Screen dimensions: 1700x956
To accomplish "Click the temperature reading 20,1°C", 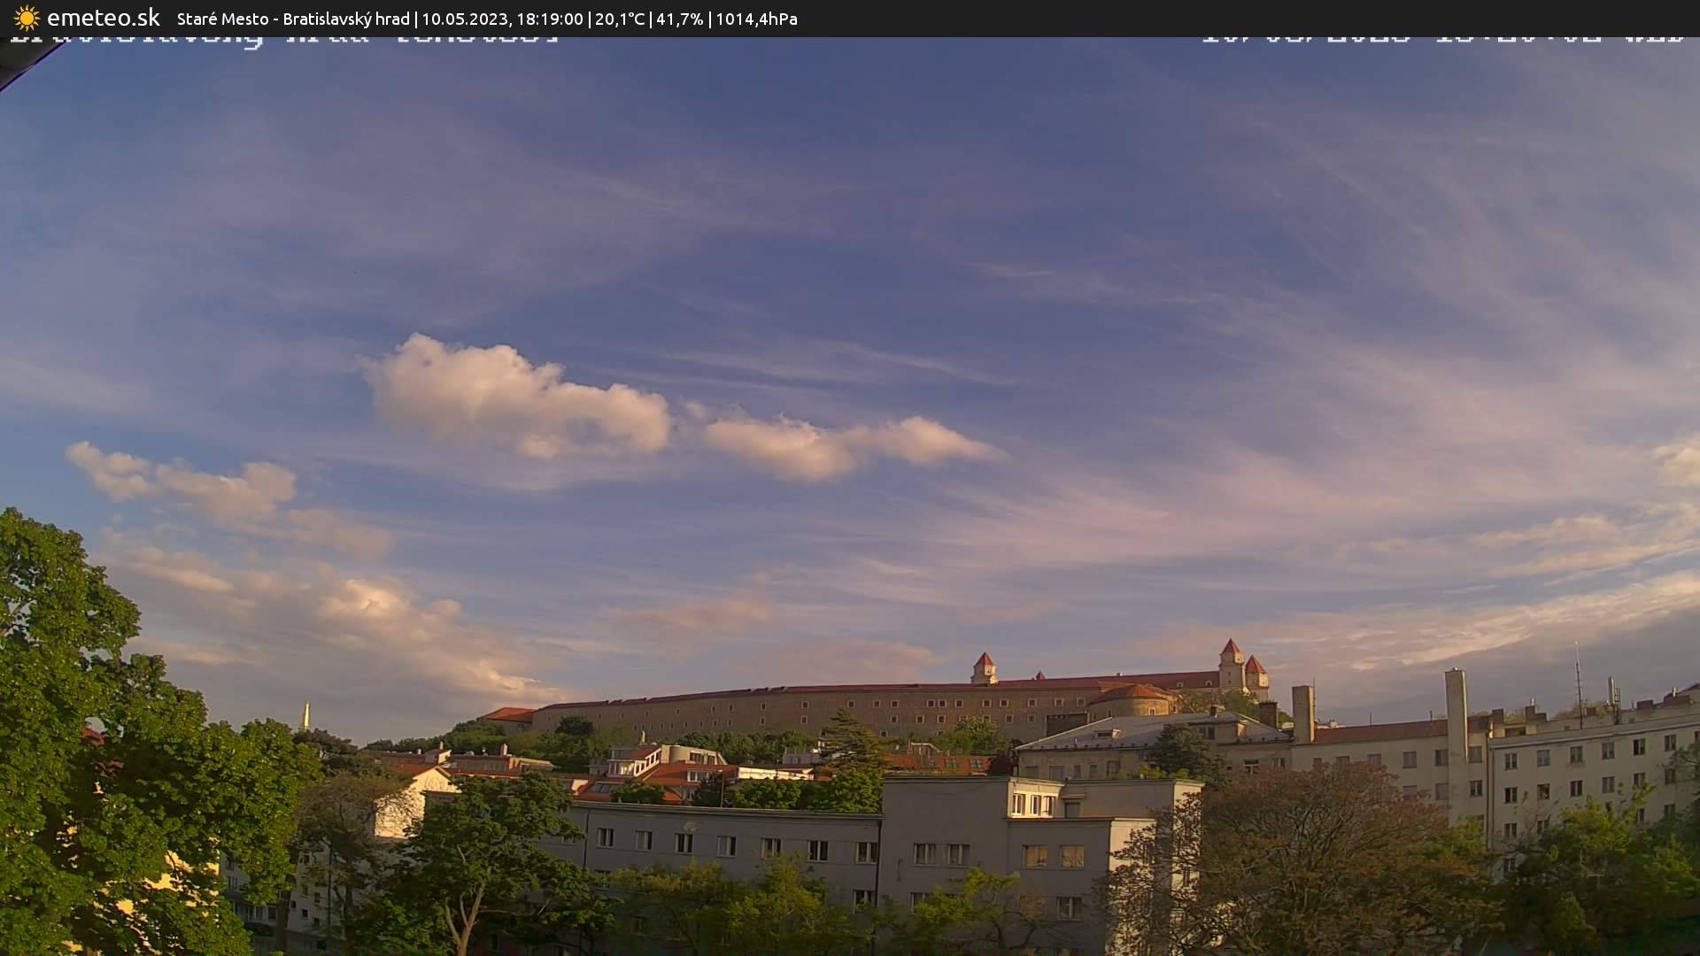I will point(622,19).
